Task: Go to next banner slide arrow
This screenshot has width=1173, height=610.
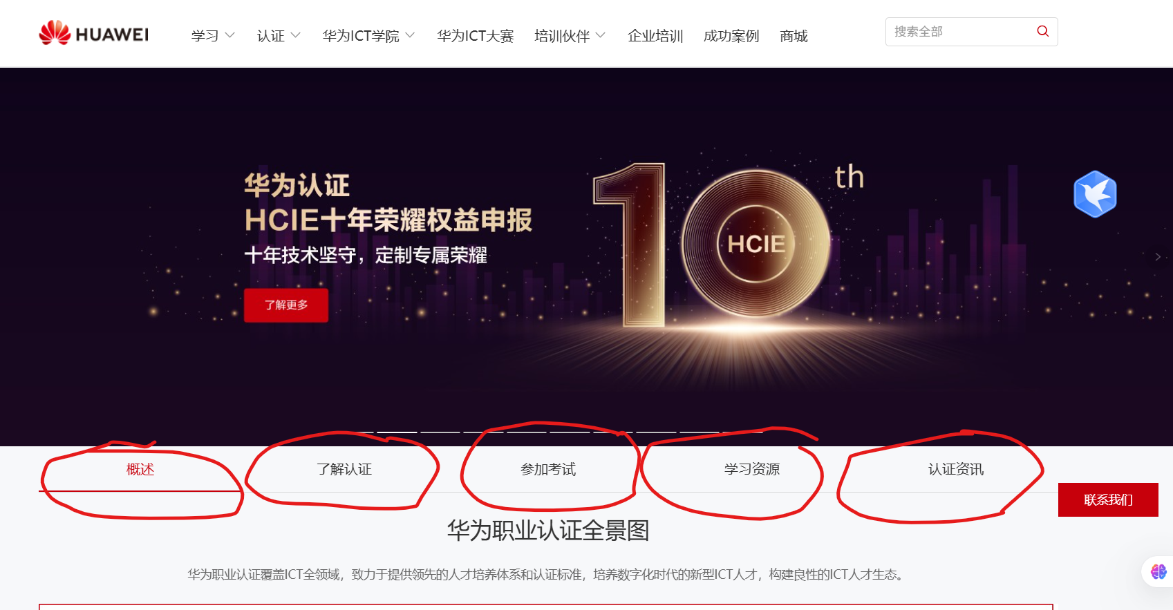Action: [x=1158, y=257]
